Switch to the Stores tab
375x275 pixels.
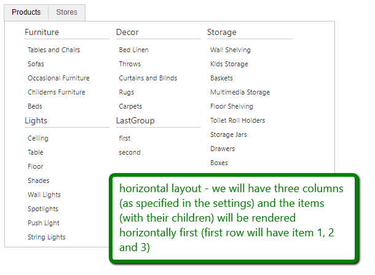coord(66,12)
